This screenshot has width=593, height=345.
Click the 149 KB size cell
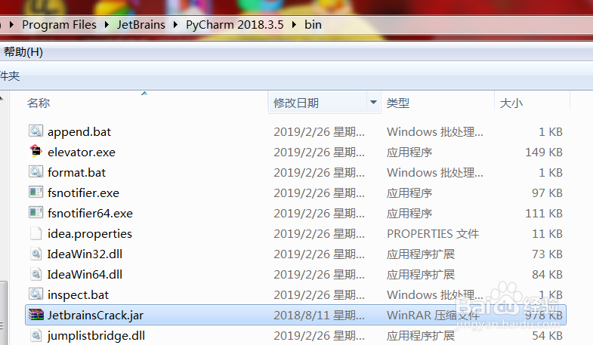click(x=543, y=152)
